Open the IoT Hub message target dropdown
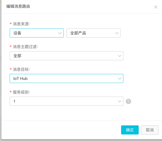162x141 pixels. 63,78
